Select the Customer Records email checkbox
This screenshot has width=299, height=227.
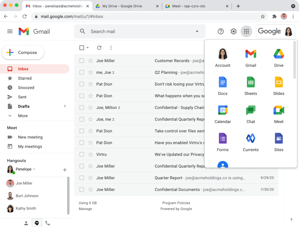pos(82,61)
